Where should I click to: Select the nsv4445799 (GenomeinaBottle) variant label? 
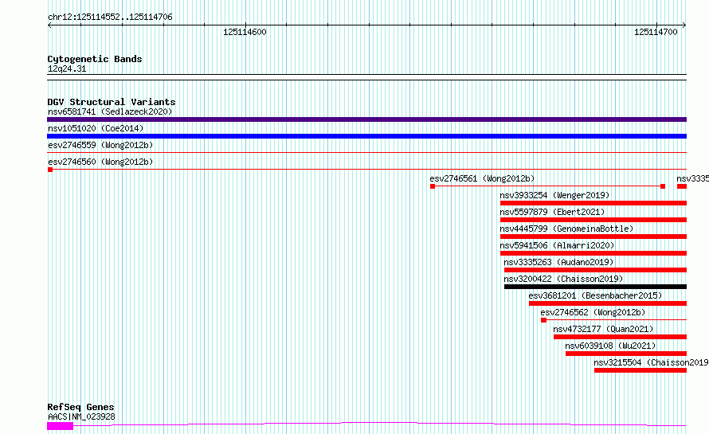[x=566, y=229]
